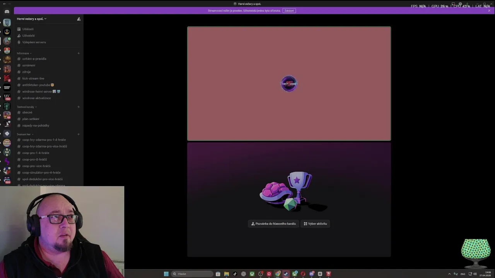Click Zakázat to disable streamer mode
Viewport: 495px width, 278px height.
pyautogui.click(x=289, y=10)
